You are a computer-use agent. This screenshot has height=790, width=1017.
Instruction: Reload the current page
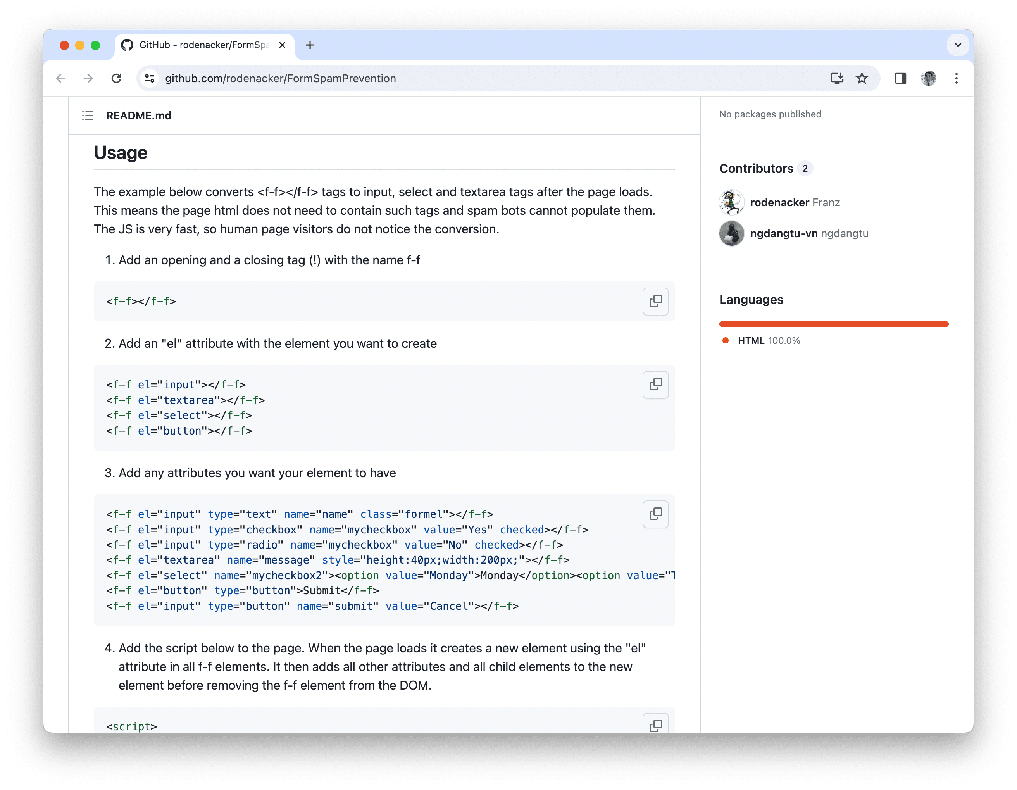click(x=116, y=78)
